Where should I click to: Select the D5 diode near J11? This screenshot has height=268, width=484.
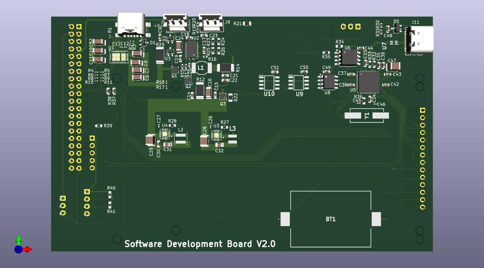[x=396, y=29]
